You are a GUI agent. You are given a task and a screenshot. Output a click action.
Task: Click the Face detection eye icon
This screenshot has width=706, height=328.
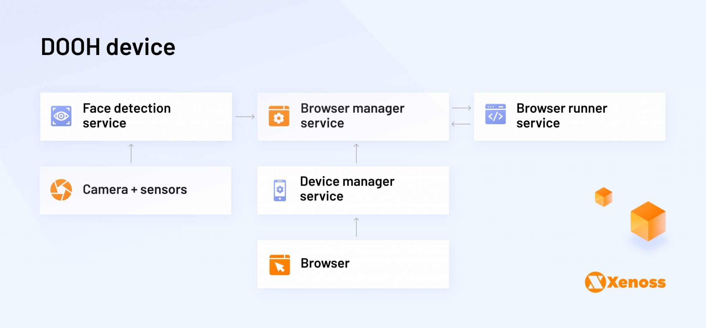(x=61, y=116)
